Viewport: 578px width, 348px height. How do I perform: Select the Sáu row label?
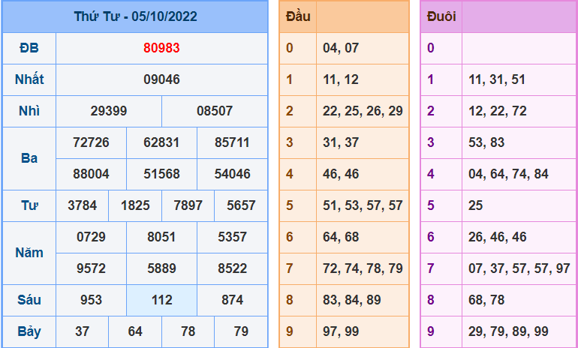click(29, 300)
